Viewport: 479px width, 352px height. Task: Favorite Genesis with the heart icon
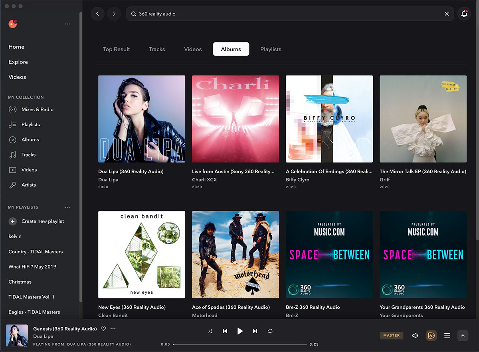[x=103, y=329]
